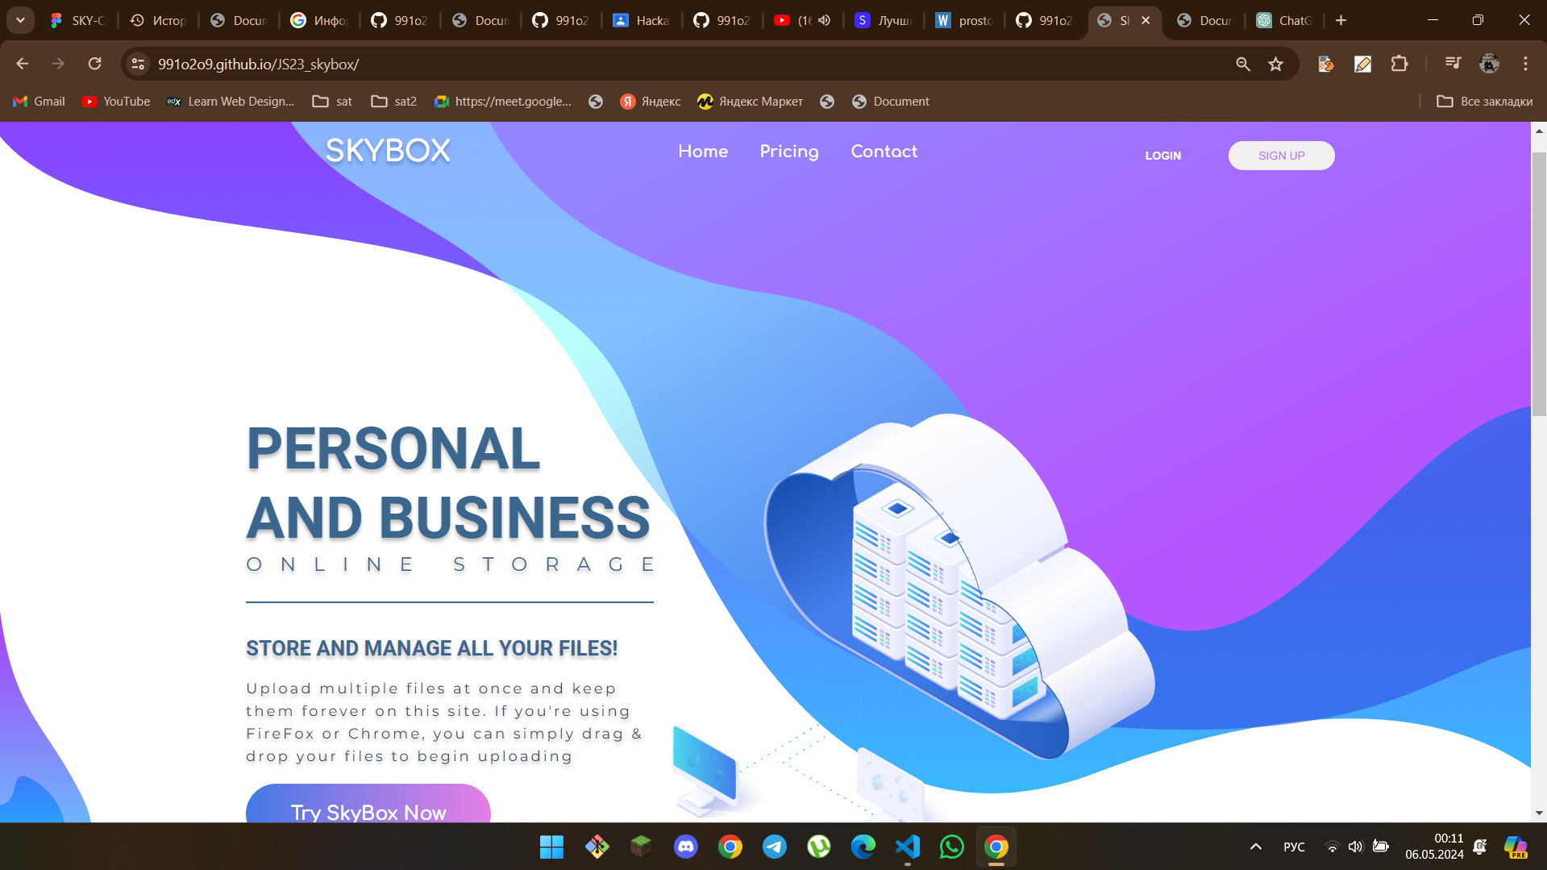
Task: Expand the sat bookmarks folder
Action: (x=333, y=102)
